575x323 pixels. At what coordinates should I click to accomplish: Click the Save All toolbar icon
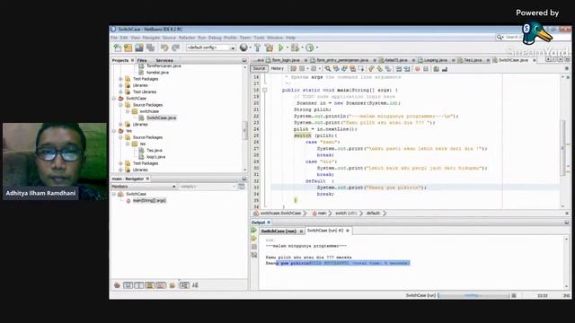[x=150, y=48]
